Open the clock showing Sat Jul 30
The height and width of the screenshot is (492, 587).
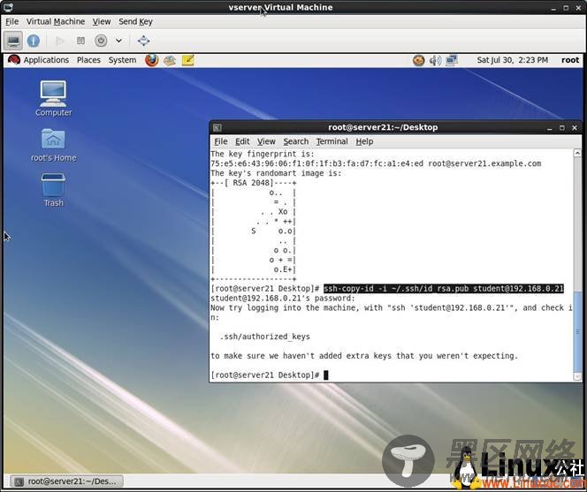512,60
